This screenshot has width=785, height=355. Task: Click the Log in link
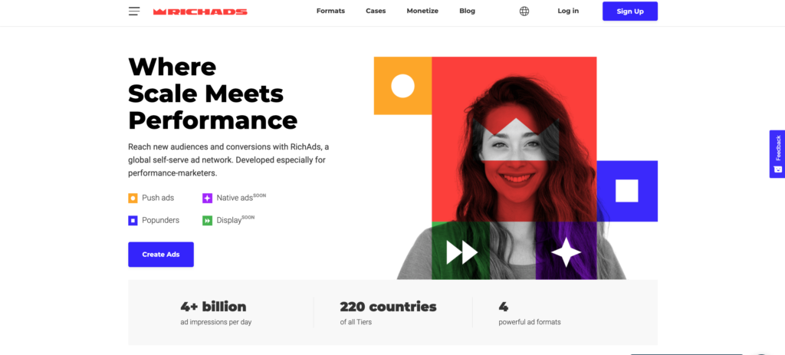(568, 11)
